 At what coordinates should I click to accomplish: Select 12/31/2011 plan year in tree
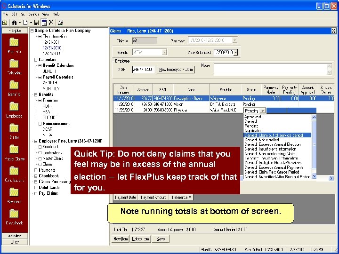(52, 42)
